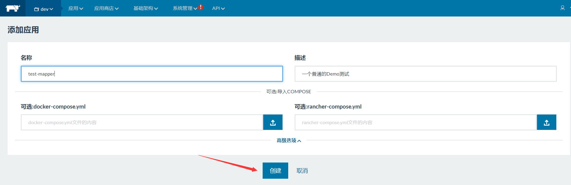
Task: Focus the 名称 field containing test-mapper
Action: point(152,74)
